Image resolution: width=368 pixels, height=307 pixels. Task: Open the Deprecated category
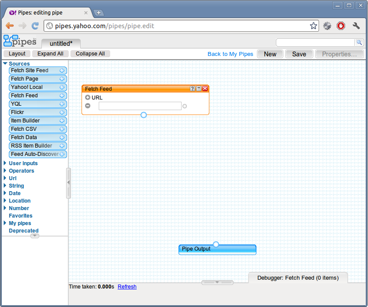tap(24, 231)
